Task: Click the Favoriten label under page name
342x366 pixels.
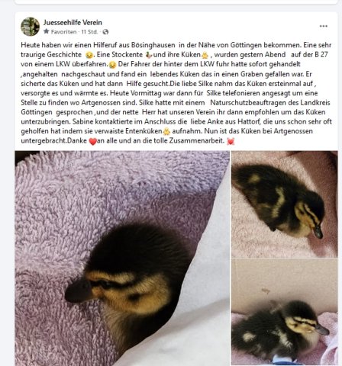Action: 63,32
